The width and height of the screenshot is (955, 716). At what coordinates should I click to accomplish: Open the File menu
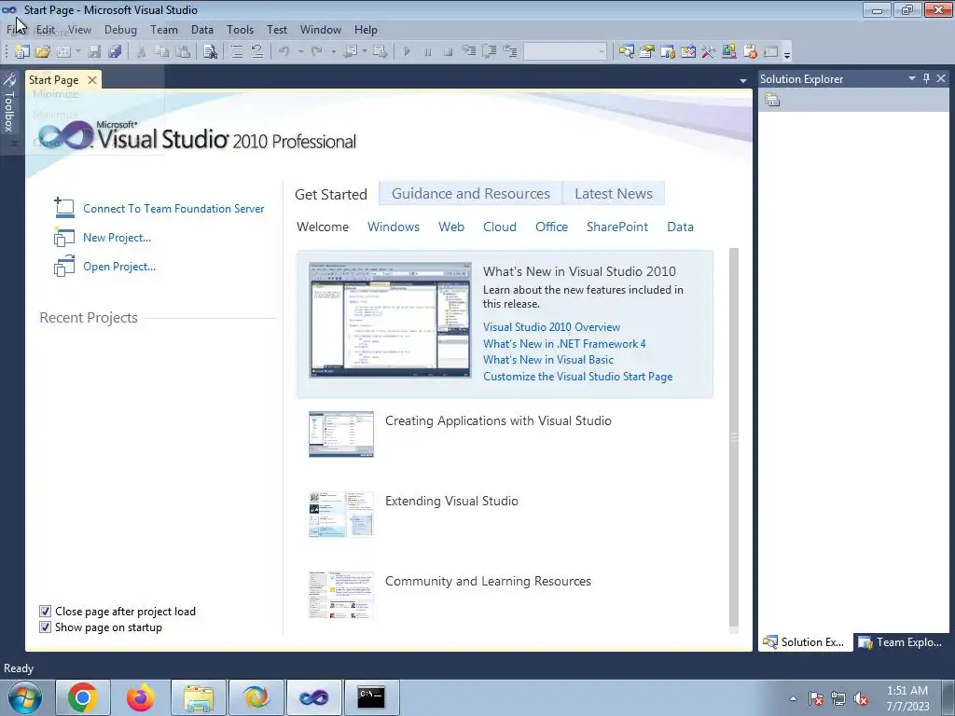tap(15, 29)
